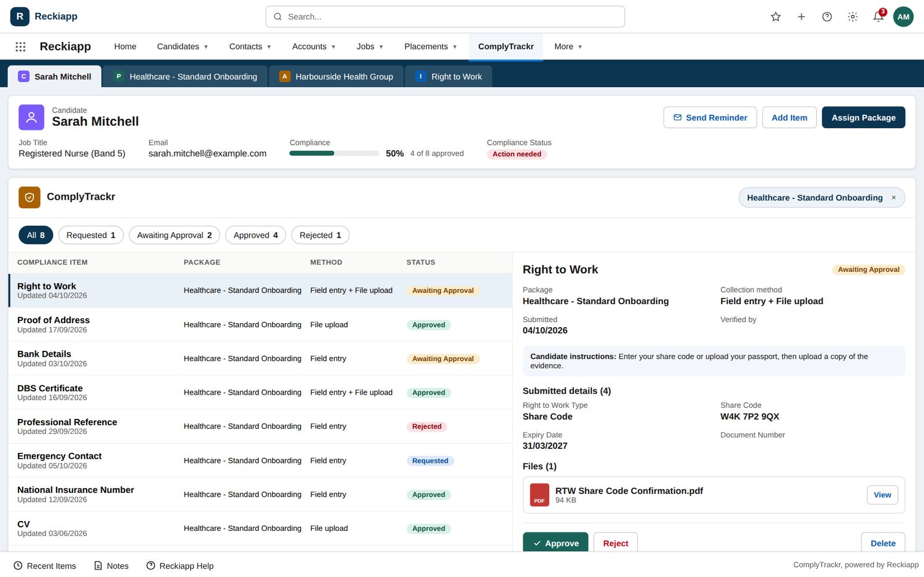Reject the Right to Work item
Screen dimensions: 924x577
616,543
